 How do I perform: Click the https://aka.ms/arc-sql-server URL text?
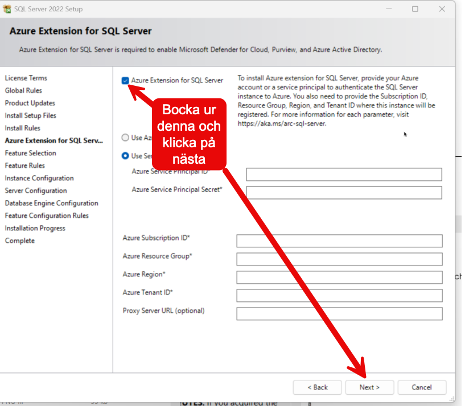tap(282, 124)
